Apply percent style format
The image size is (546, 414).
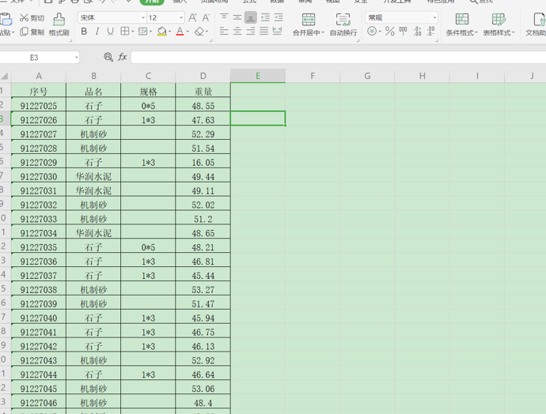point(390,32)
